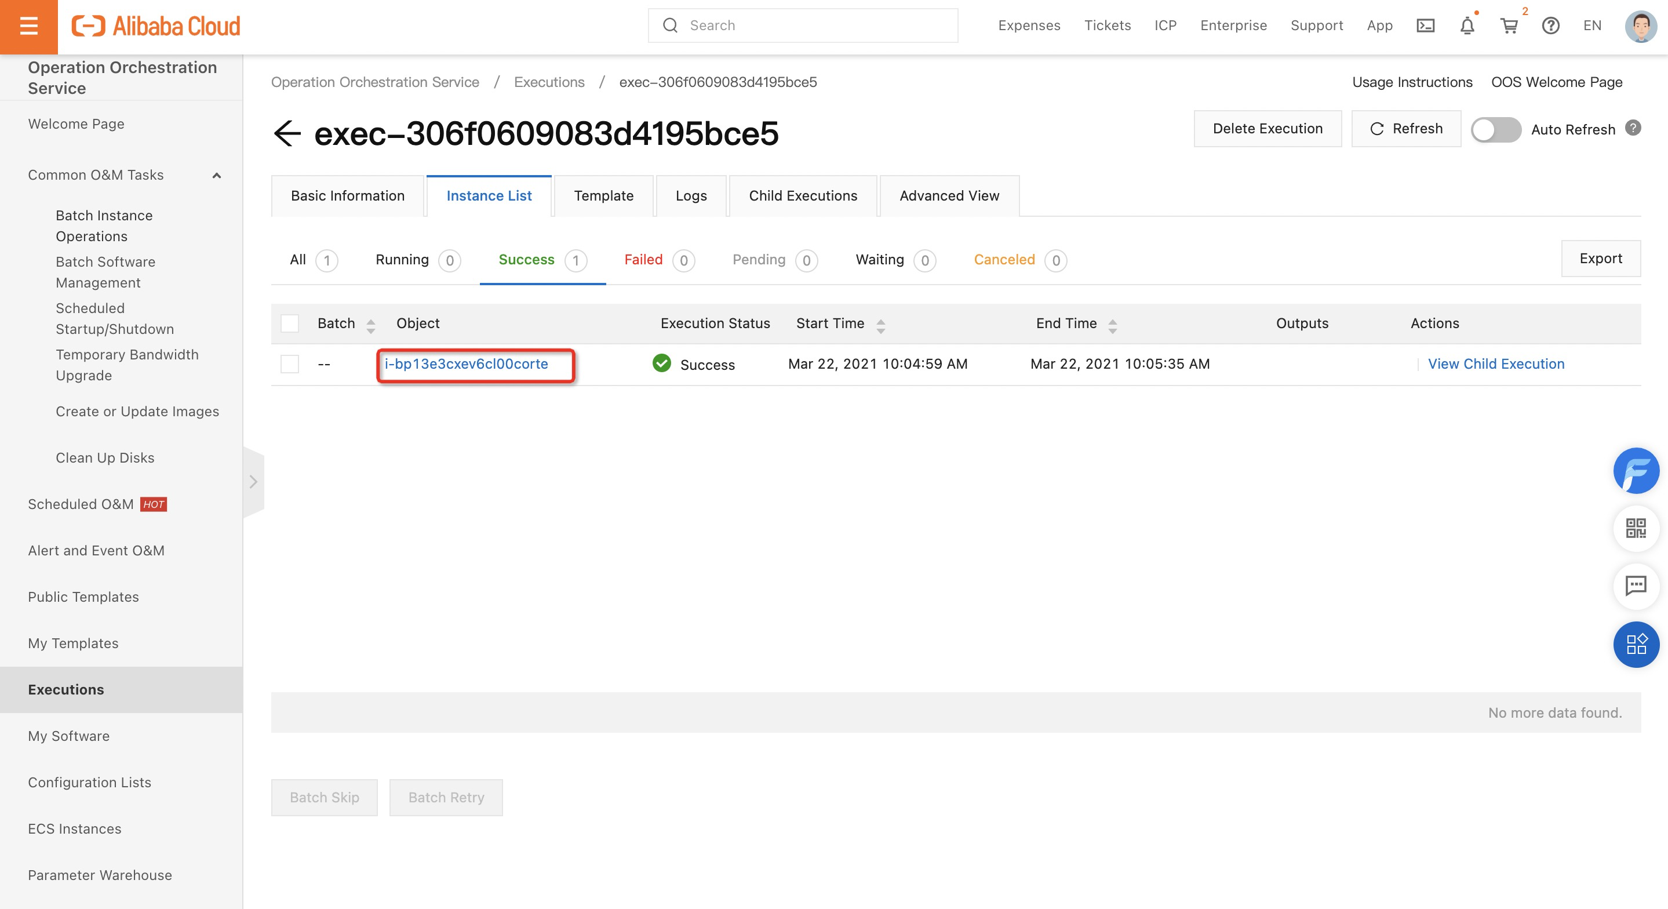The image size is (1668, 909).
Task: Collapse the Common O&M Tasks section
Action: pos(217,176)
